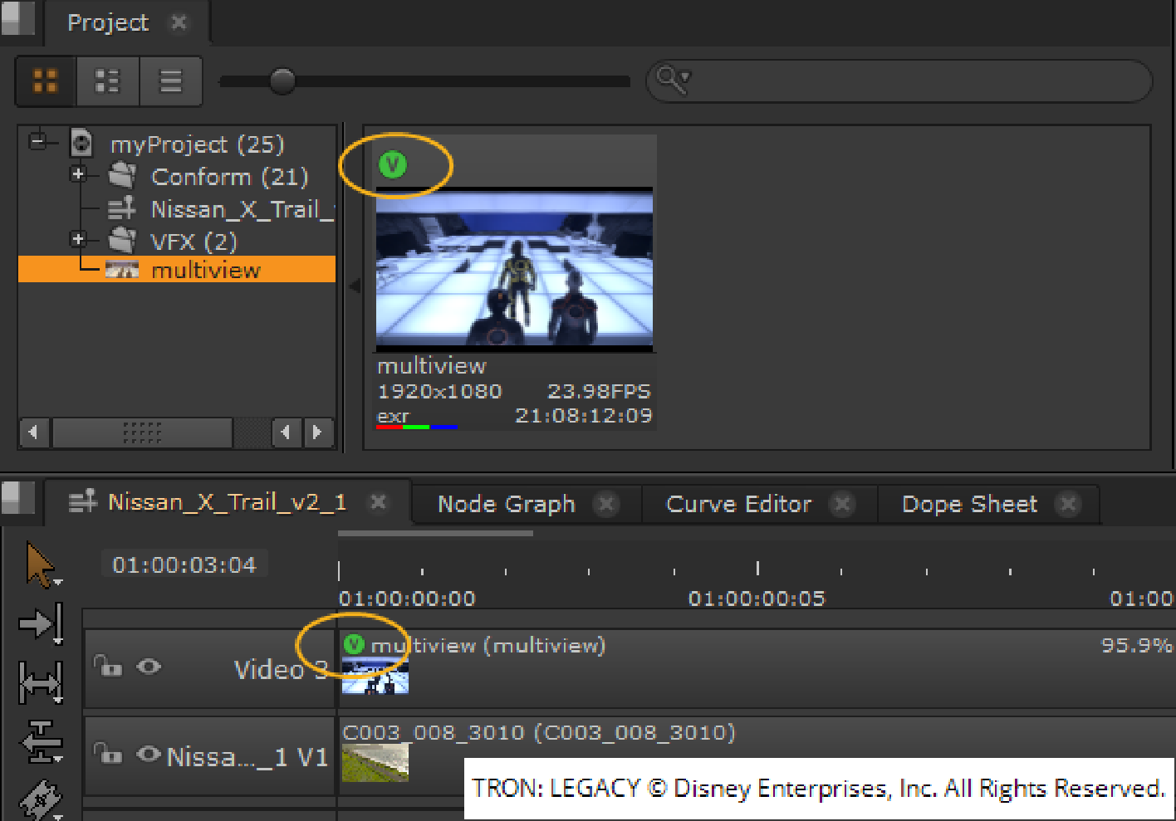The width and height of the screenshot is (1176, 821).
Task: Close the Curve Editor tab
Action: 842,504
